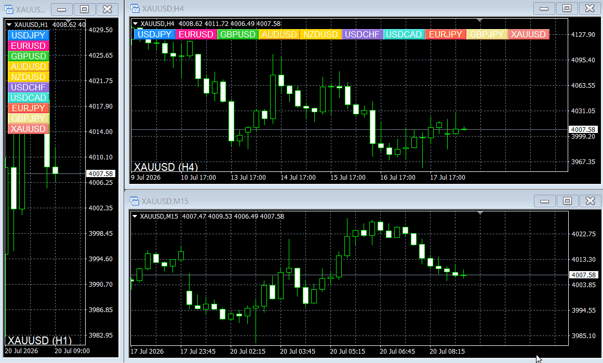Select USDJPY symbol in H4 chart
The width and height of the screenshot is (603, 363).
(155, 34)
